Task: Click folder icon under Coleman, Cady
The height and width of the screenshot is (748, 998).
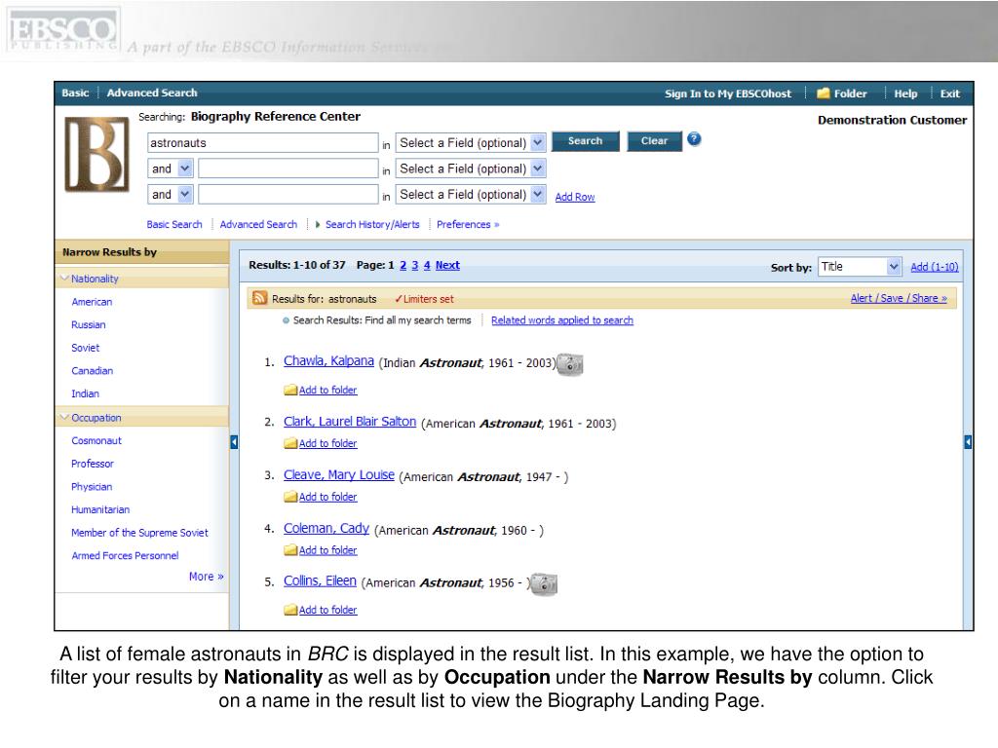Action: (x=290, y=550)
